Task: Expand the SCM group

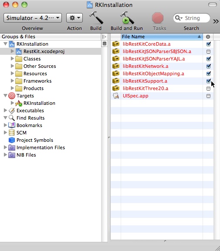Action: [x=5, y=132]
